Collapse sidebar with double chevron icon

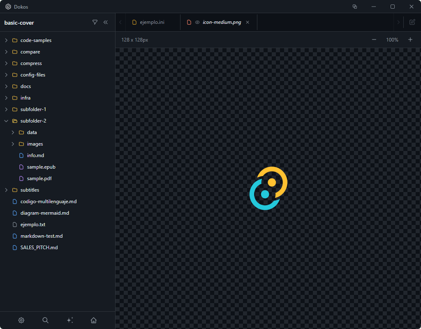click(x=106, y=22)
